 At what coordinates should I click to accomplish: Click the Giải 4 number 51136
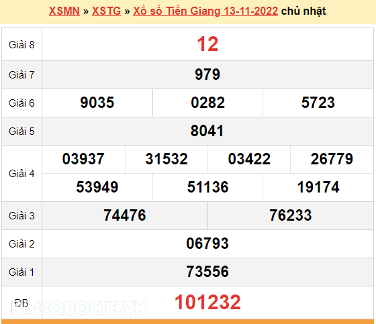pos(207,187)
